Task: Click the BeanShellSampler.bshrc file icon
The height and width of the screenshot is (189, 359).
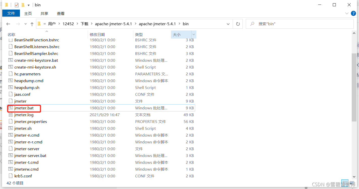Action: (x=10, y=53)
